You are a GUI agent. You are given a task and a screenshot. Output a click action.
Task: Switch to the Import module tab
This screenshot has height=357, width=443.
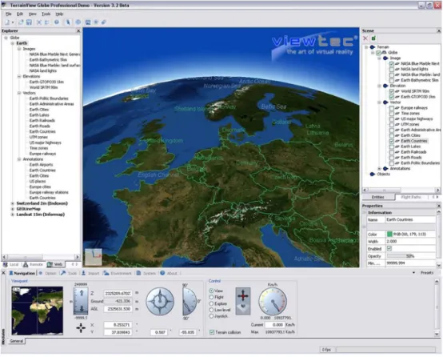(x=90, y=273)
